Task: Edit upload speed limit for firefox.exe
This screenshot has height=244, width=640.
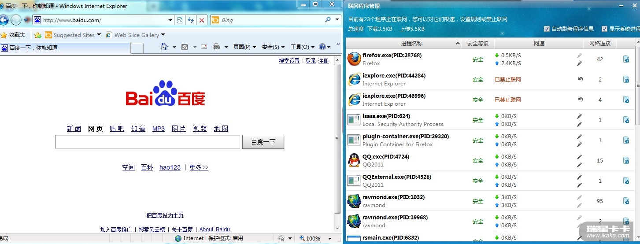Action: coord(579,63)
